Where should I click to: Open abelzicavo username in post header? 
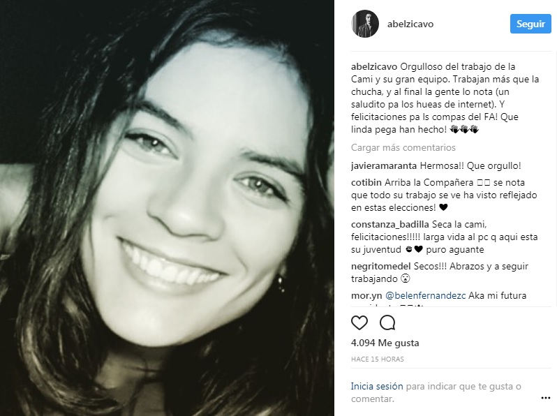point(410,24)
